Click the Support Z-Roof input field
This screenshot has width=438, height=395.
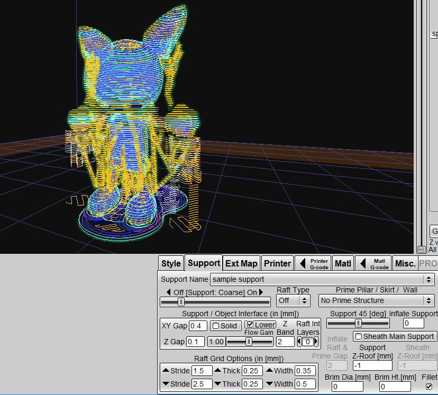(x=372, y=365)
